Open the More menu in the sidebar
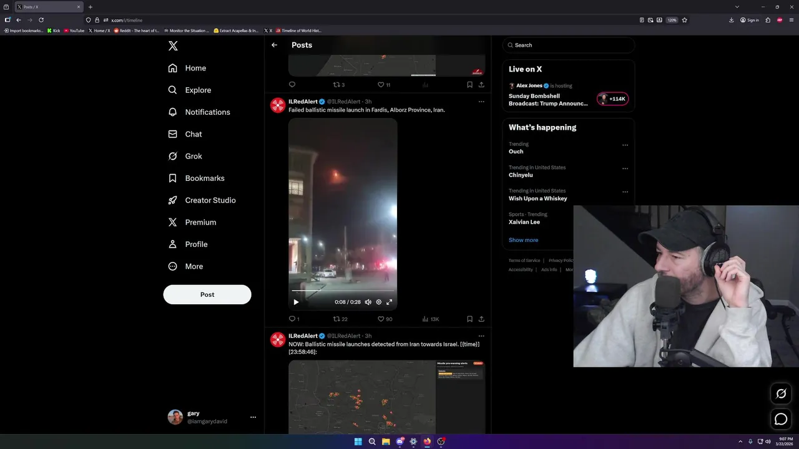Viewport: 799px width, 449px height. pos(185,266)
